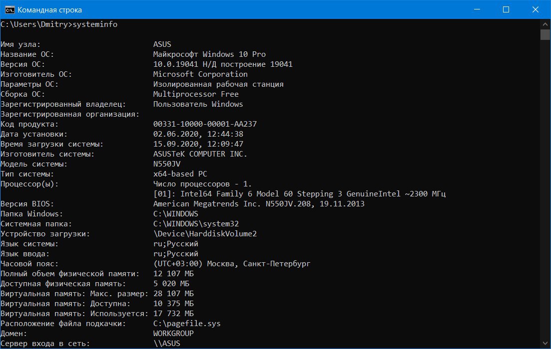This screenshot has width=551, height=349.
Task: Click C:\WINDOWS folder value
Action: (176, 213)
